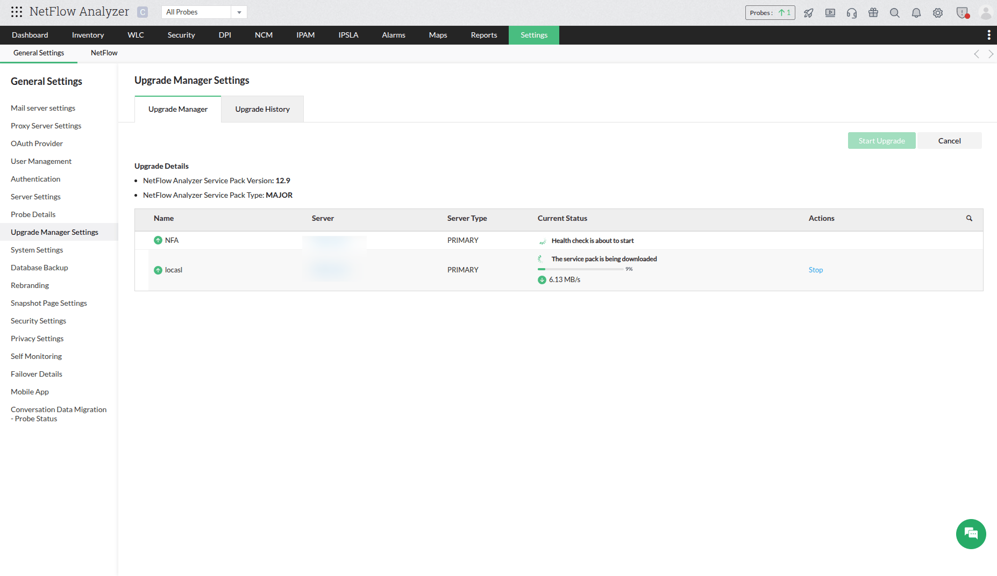Open Probe Details
This screenshot has width=997, height=576.
(x=33, y=214)
